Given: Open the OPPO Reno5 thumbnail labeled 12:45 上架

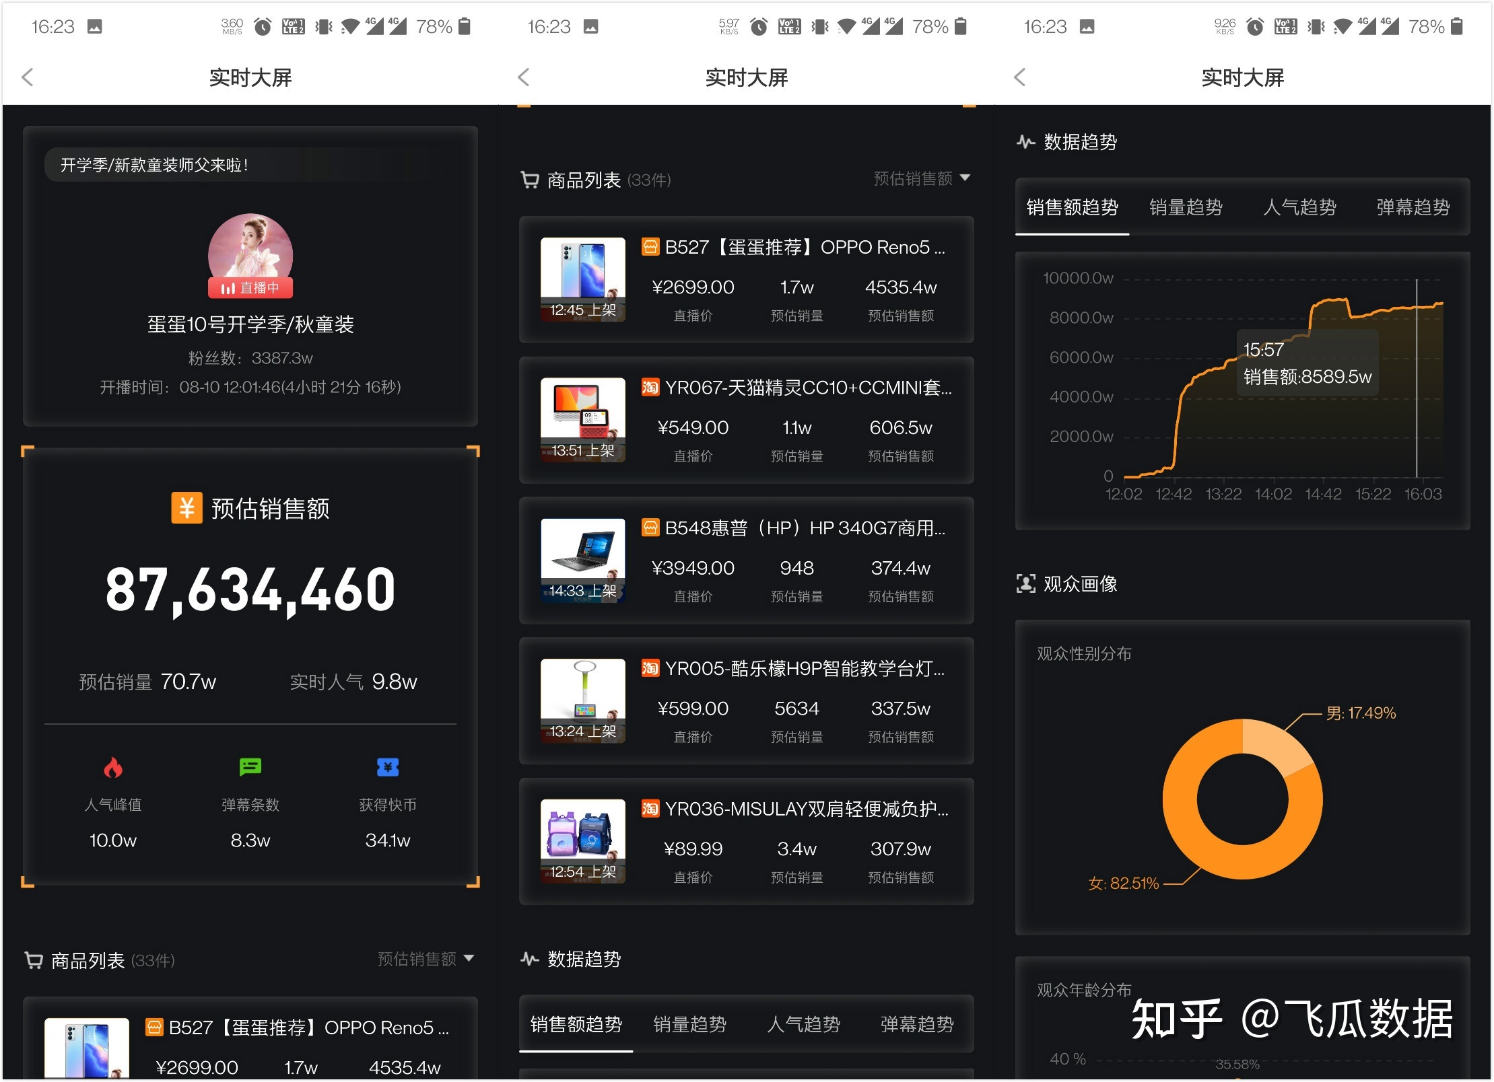Looking at the screenshot, I should [x=583, y=279].
